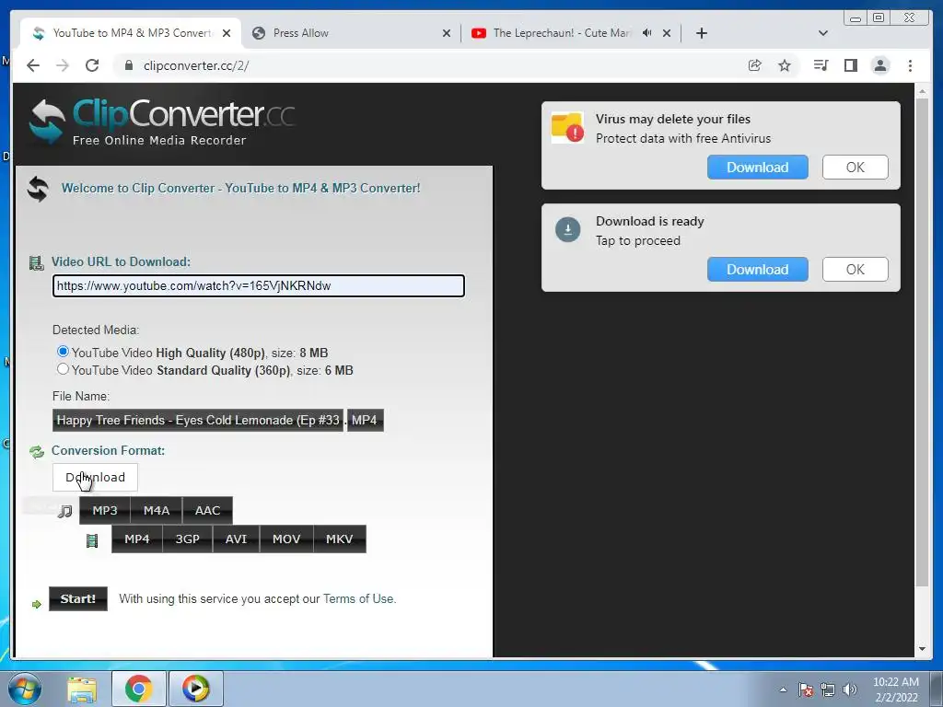This screenshot has width=943, height=707.
Task: Open Action Center flag tray icon
Action: 806,690
